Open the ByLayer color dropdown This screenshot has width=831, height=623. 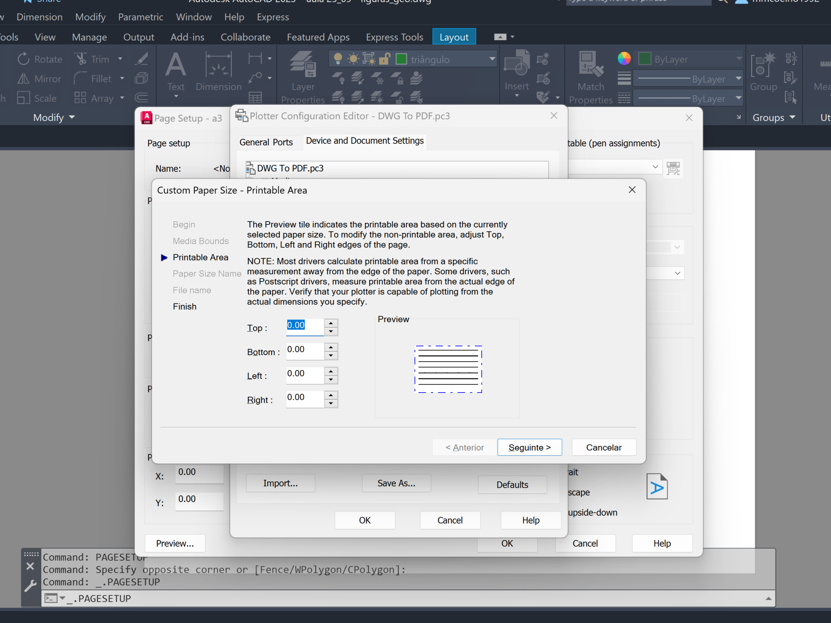pyautogui.click(x=738, y=59)
